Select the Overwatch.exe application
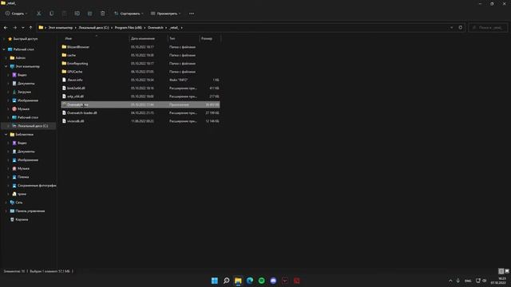 [141, 104]
